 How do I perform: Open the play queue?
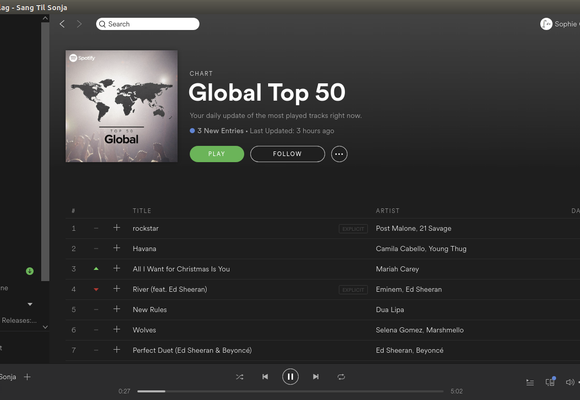tap(530, 382)
